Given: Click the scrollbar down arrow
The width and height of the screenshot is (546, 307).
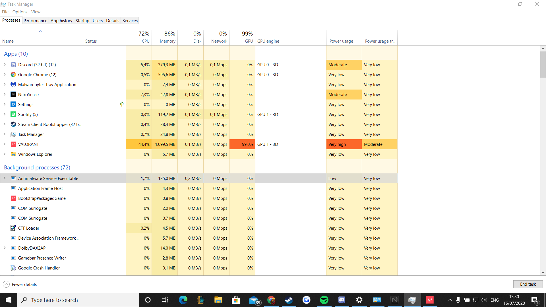Looking at the screenshot, I should pyautogui.click(x=543, y=272).
